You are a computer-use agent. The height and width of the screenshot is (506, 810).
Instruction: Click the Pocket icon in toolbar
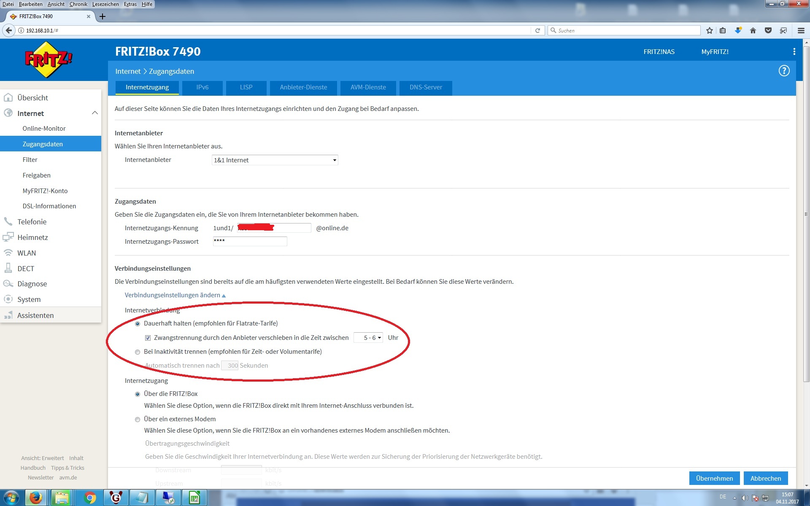coord(768,30)
